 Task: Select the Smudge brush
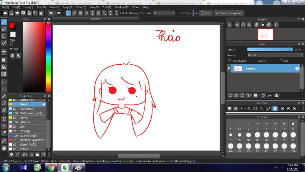27,131
